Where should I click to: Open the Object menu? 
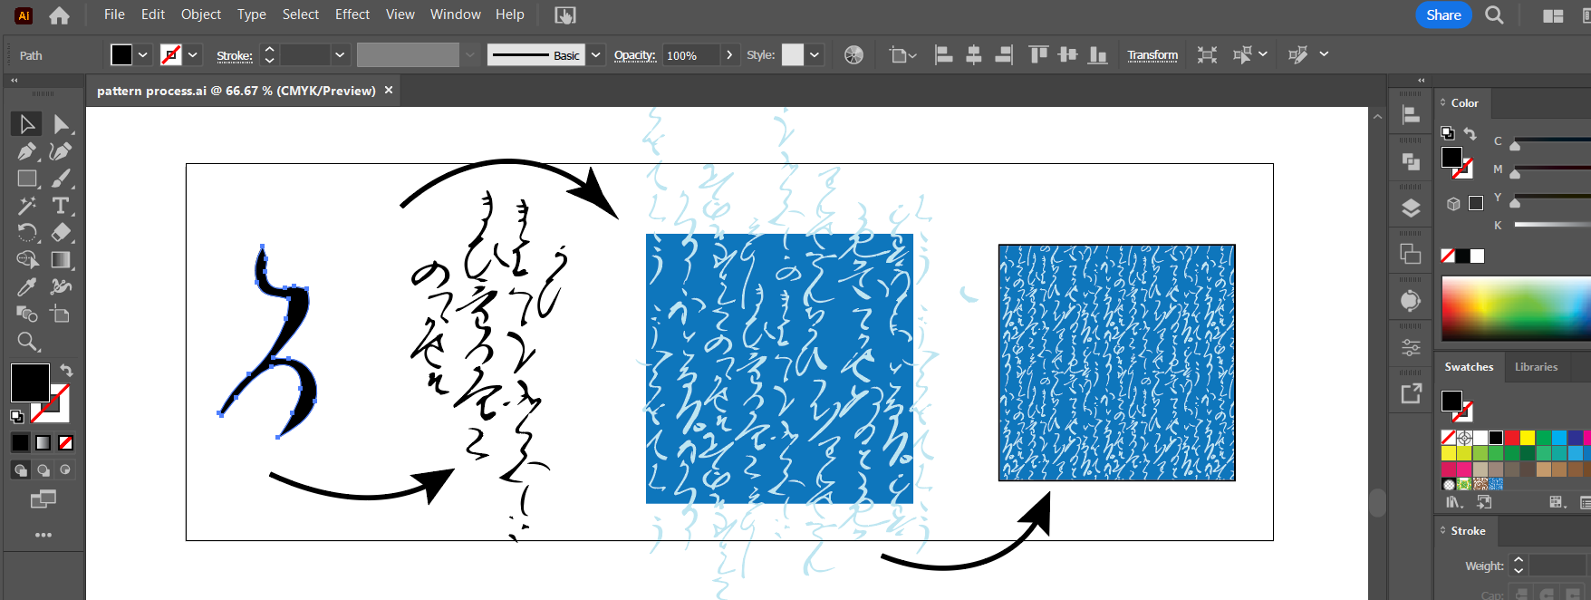[201, 15]
